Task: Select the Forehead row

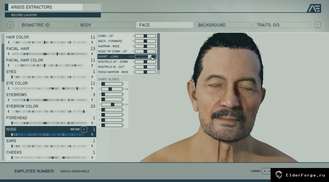Action: [x=50, y=120]
